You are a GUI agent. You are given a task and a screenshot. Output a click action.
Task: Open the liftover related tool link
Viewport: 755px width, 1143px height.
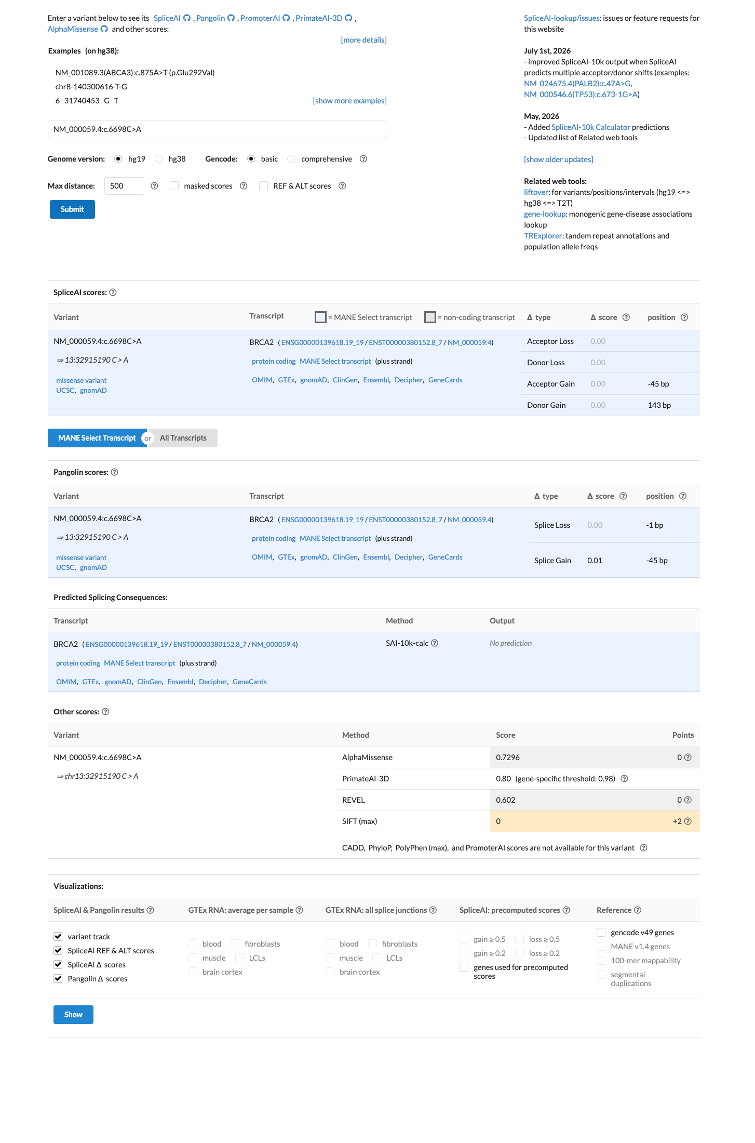[536, 192]
